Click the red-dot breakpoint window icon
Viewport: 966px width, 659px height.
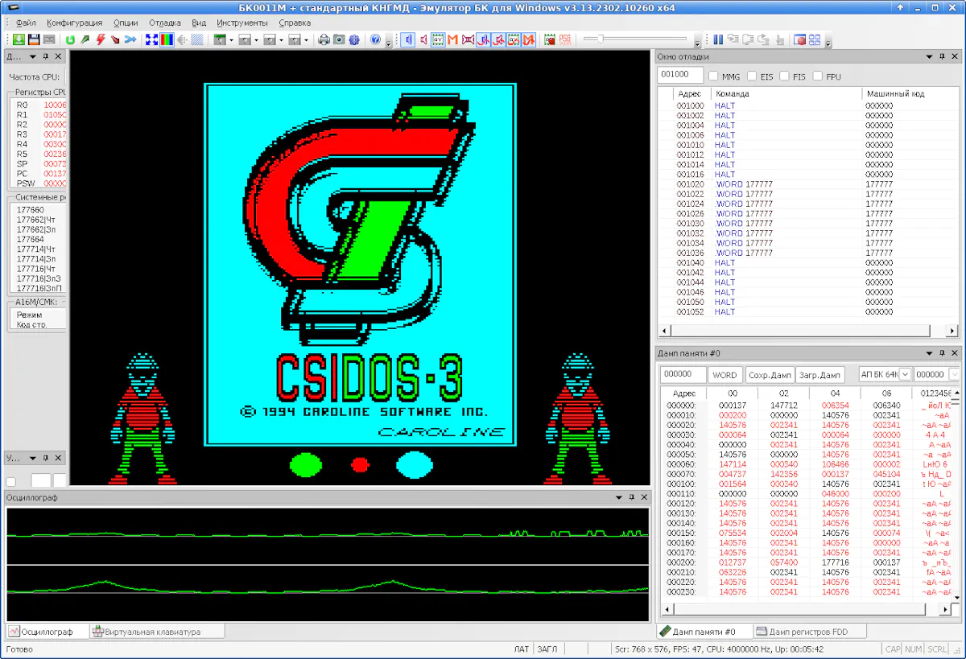[800, 39]
